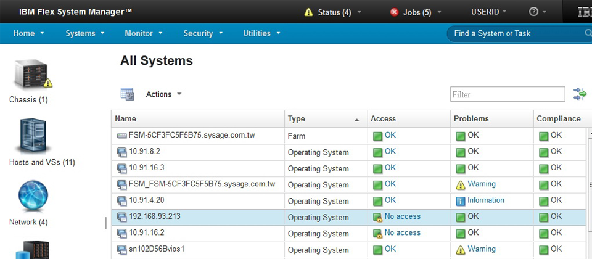Open the Monitor menu
The height and width of the screenshot is (259, 592).
coord(142,33)
